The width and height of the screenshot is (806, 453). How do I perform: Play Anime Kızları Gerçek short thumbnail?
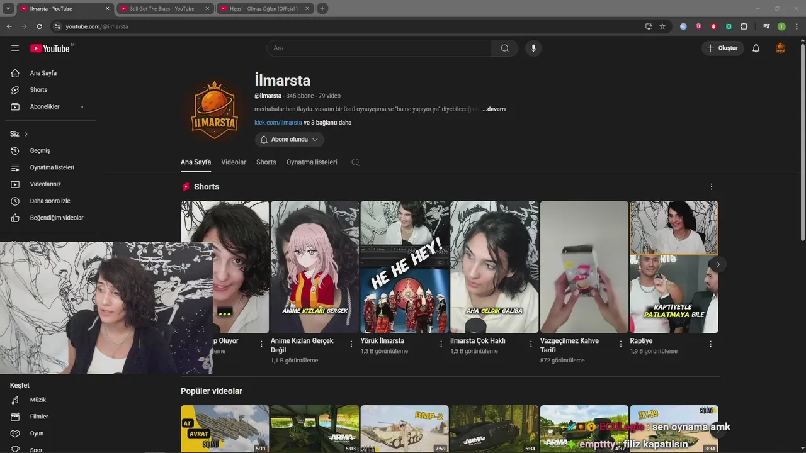[315, 267]
